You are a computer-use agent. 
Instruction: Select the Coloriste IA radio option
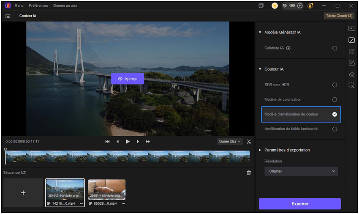click(x=335, y=48)
